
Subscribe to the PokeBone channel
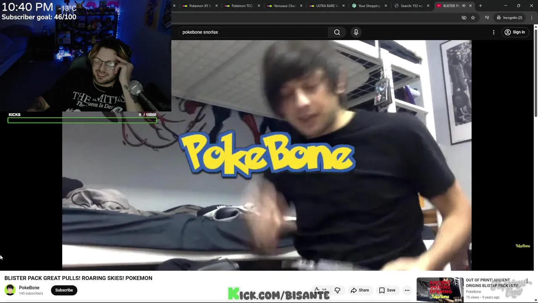point(64,290)
